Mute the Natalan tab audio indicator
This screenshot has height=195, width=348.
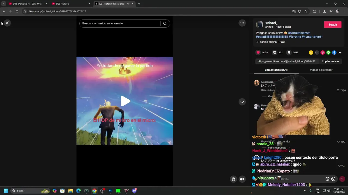click(128, 4)
